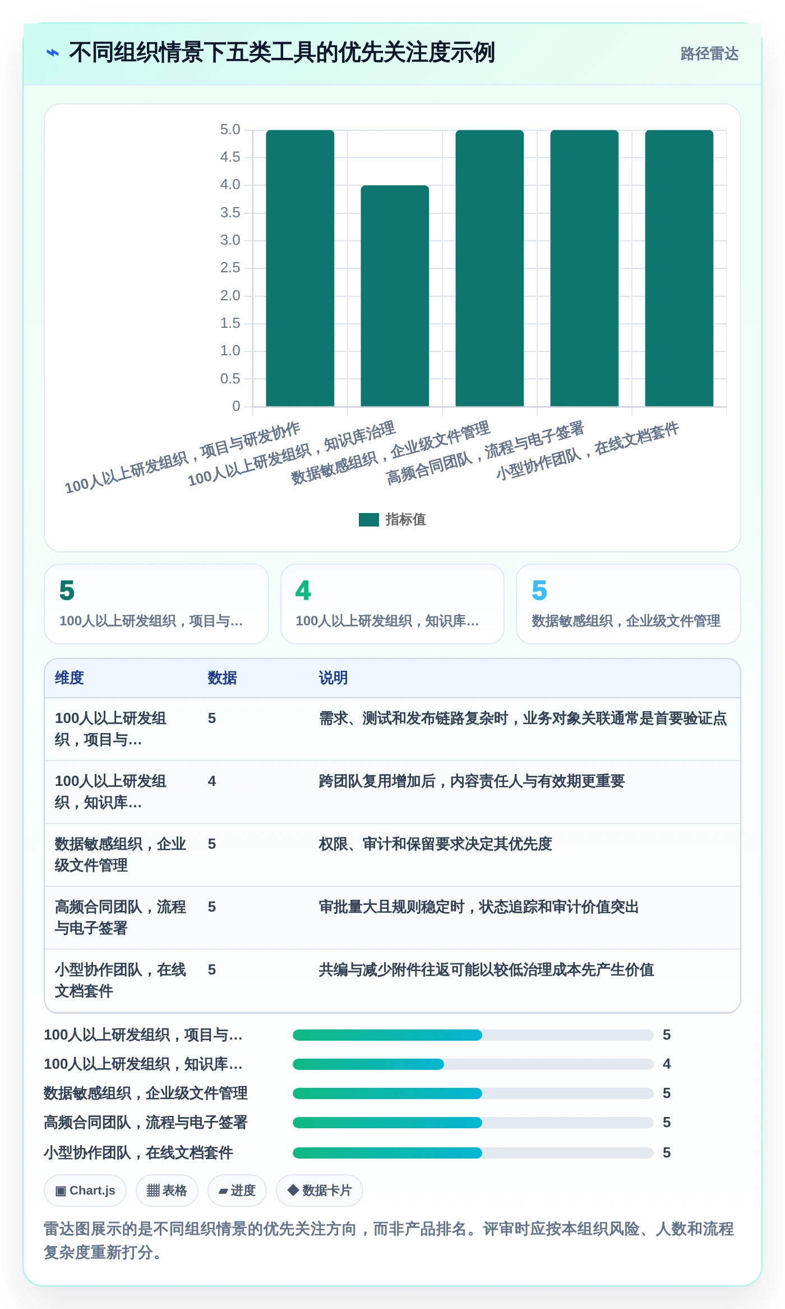This screenshot has height=1309, width=785.
Task: Click the lightning icon beside the title
Action: point(52,53)
